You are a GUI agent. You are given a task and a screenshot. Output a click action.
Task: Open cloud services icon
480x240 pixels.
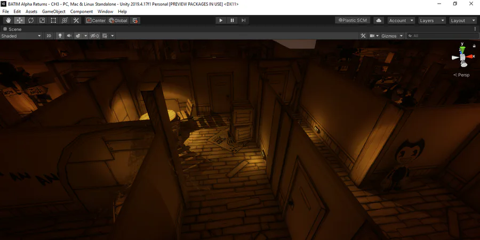379,20
